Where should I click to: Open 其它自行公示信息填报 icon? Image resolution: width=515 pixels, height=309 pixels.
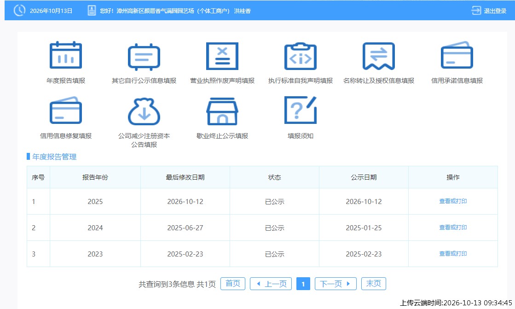(144, 57)
